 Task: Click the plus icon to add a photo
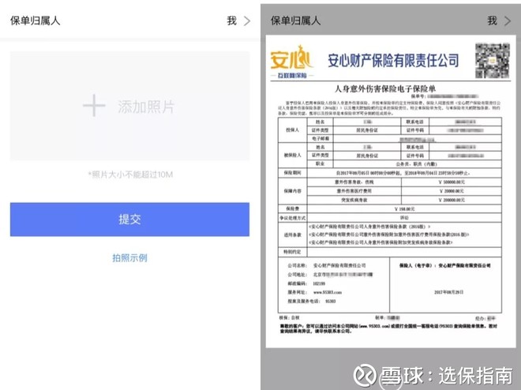[x=94, y=106]
